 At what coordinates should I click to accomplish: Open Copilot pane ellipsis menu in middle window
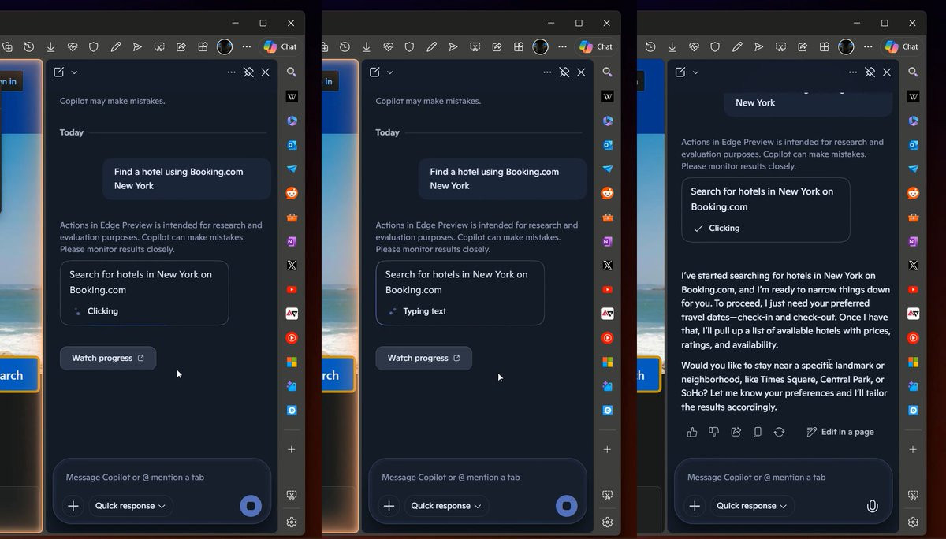coord(547,72)
